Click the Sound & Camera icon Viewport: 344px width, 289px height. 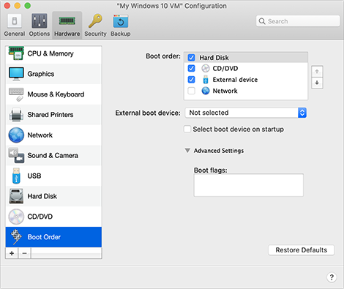click(16, 155)
